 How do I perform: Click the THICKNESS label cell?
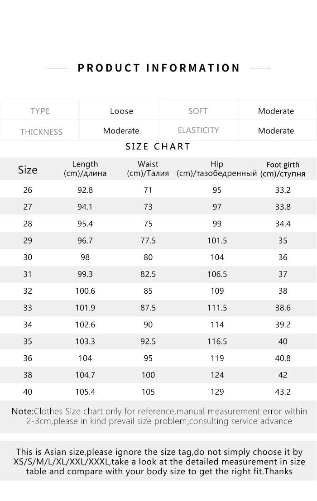tap(41, 132)
